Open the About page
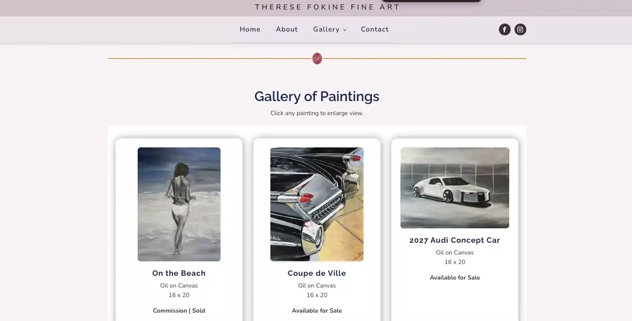Image resolution: width=632 pixels, height=321 pixels. (x=287, y=29)
